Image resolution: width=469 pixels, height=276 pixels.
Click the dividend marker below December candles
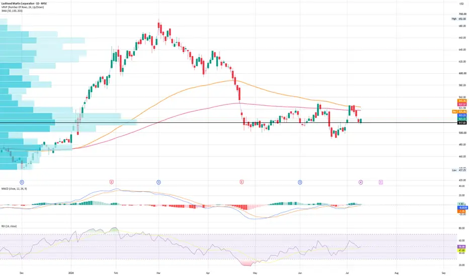[22, 182]
